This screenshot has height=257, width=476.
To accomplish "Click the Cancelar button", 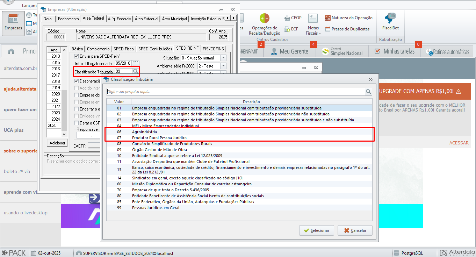I will pos(355,230).
